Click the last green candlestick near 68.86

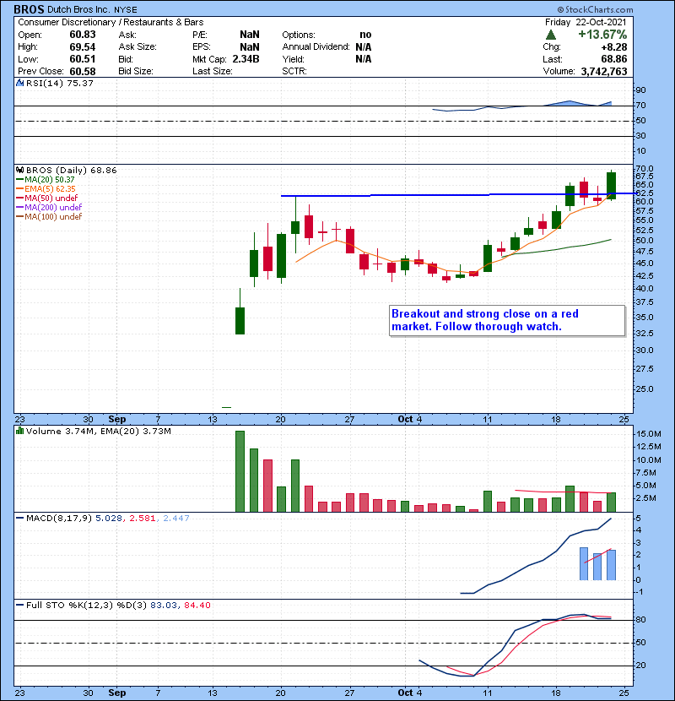(x=611, y=186)
